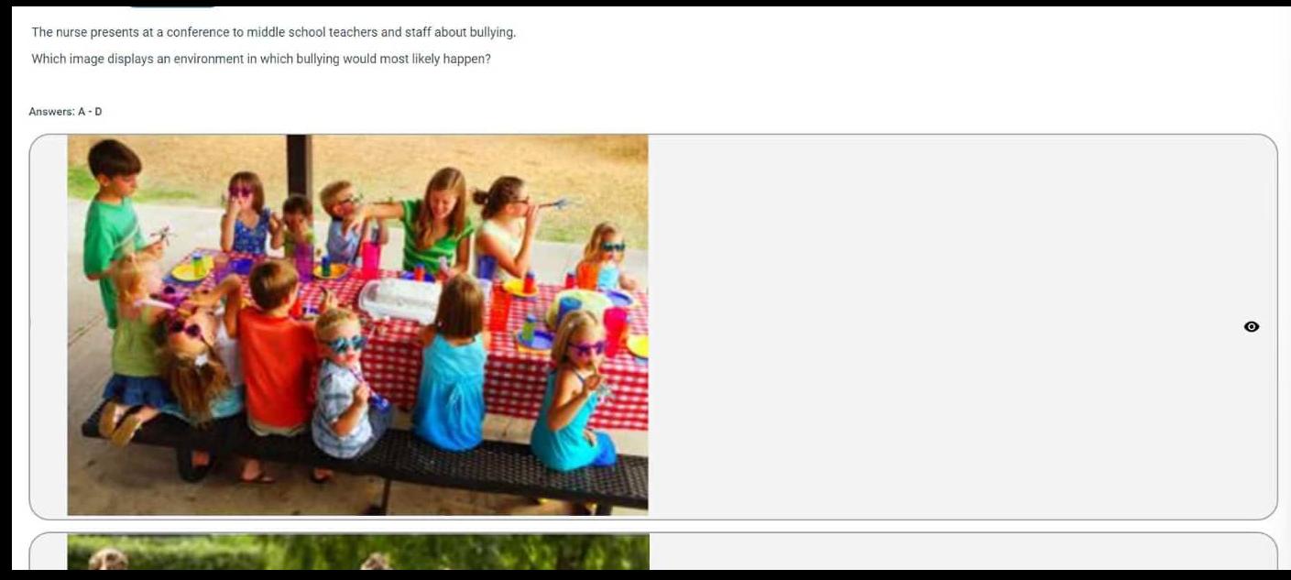
Task: Select the picnic table children image answer
Action: coord(357,325)
